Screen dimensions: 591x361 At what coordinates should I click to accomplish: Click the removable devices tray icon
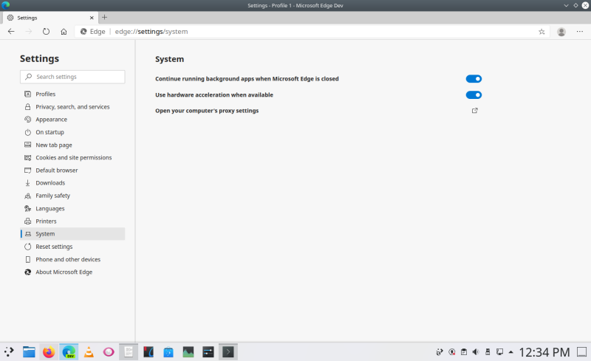(488, 352)
